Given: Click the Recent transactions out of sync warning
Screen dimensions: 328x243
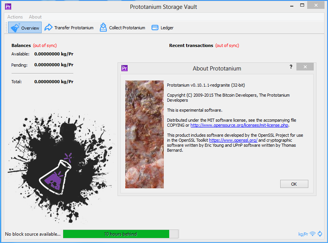Looking at the screenshot, I should point(227,45).
